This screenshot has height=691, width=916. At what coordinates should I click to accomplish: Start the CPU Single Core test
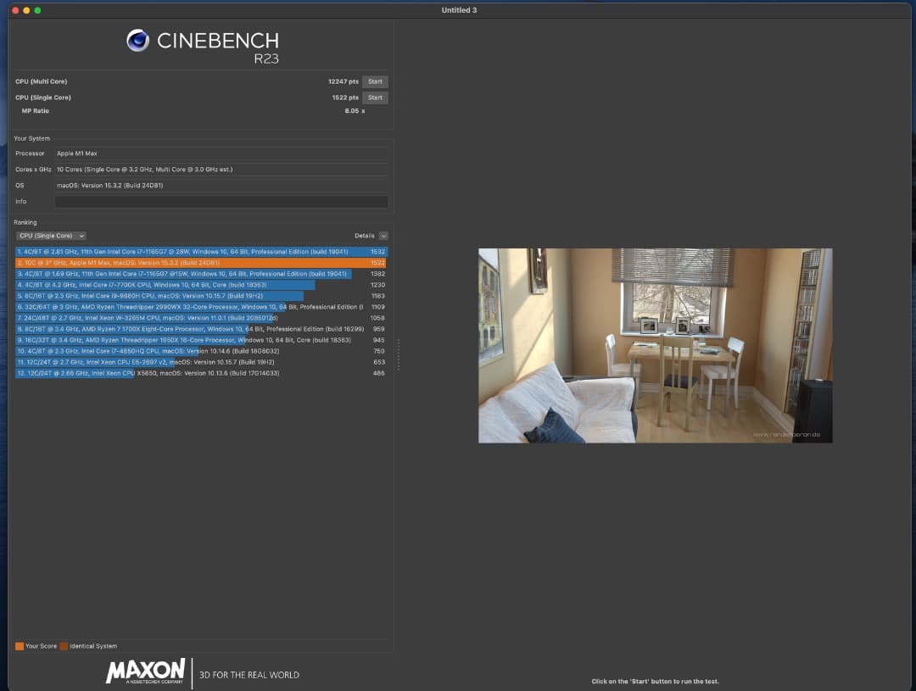click(375, 98)
